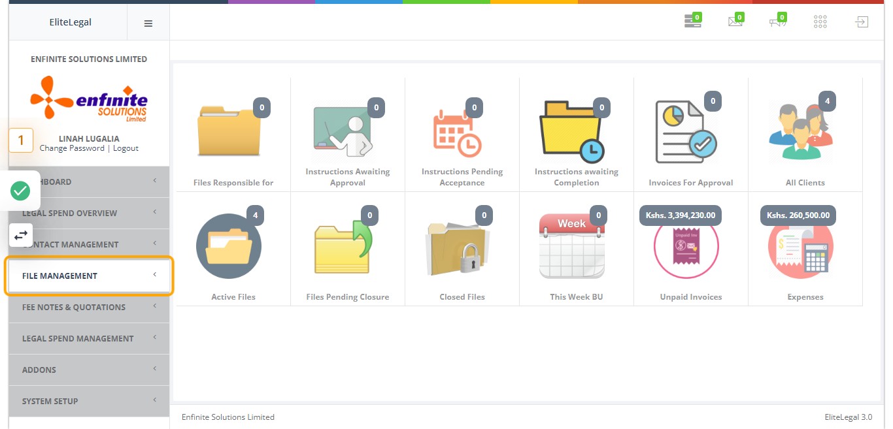This screenshot has height=429, width=893.
Task: Expand the Fee Notes & Quotations menu
Action: (89, 307)
